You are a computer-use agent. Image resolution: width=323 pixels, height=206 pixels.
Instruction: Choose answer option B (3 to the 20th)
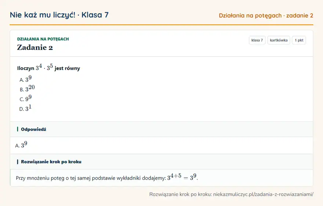pyautogui.click(x=27, y=88)
